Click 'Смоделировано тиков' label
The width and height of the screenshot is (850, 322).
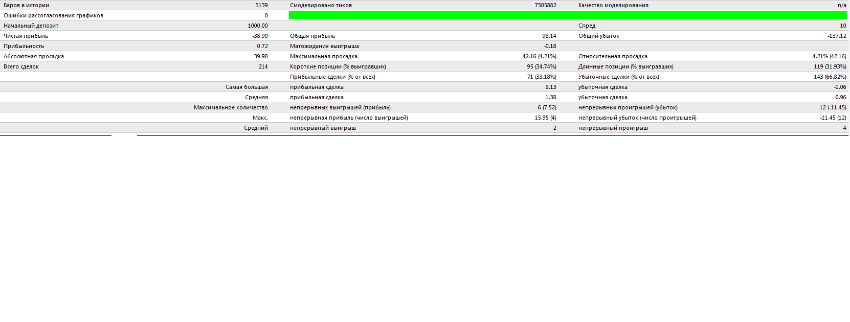(321, 5)
